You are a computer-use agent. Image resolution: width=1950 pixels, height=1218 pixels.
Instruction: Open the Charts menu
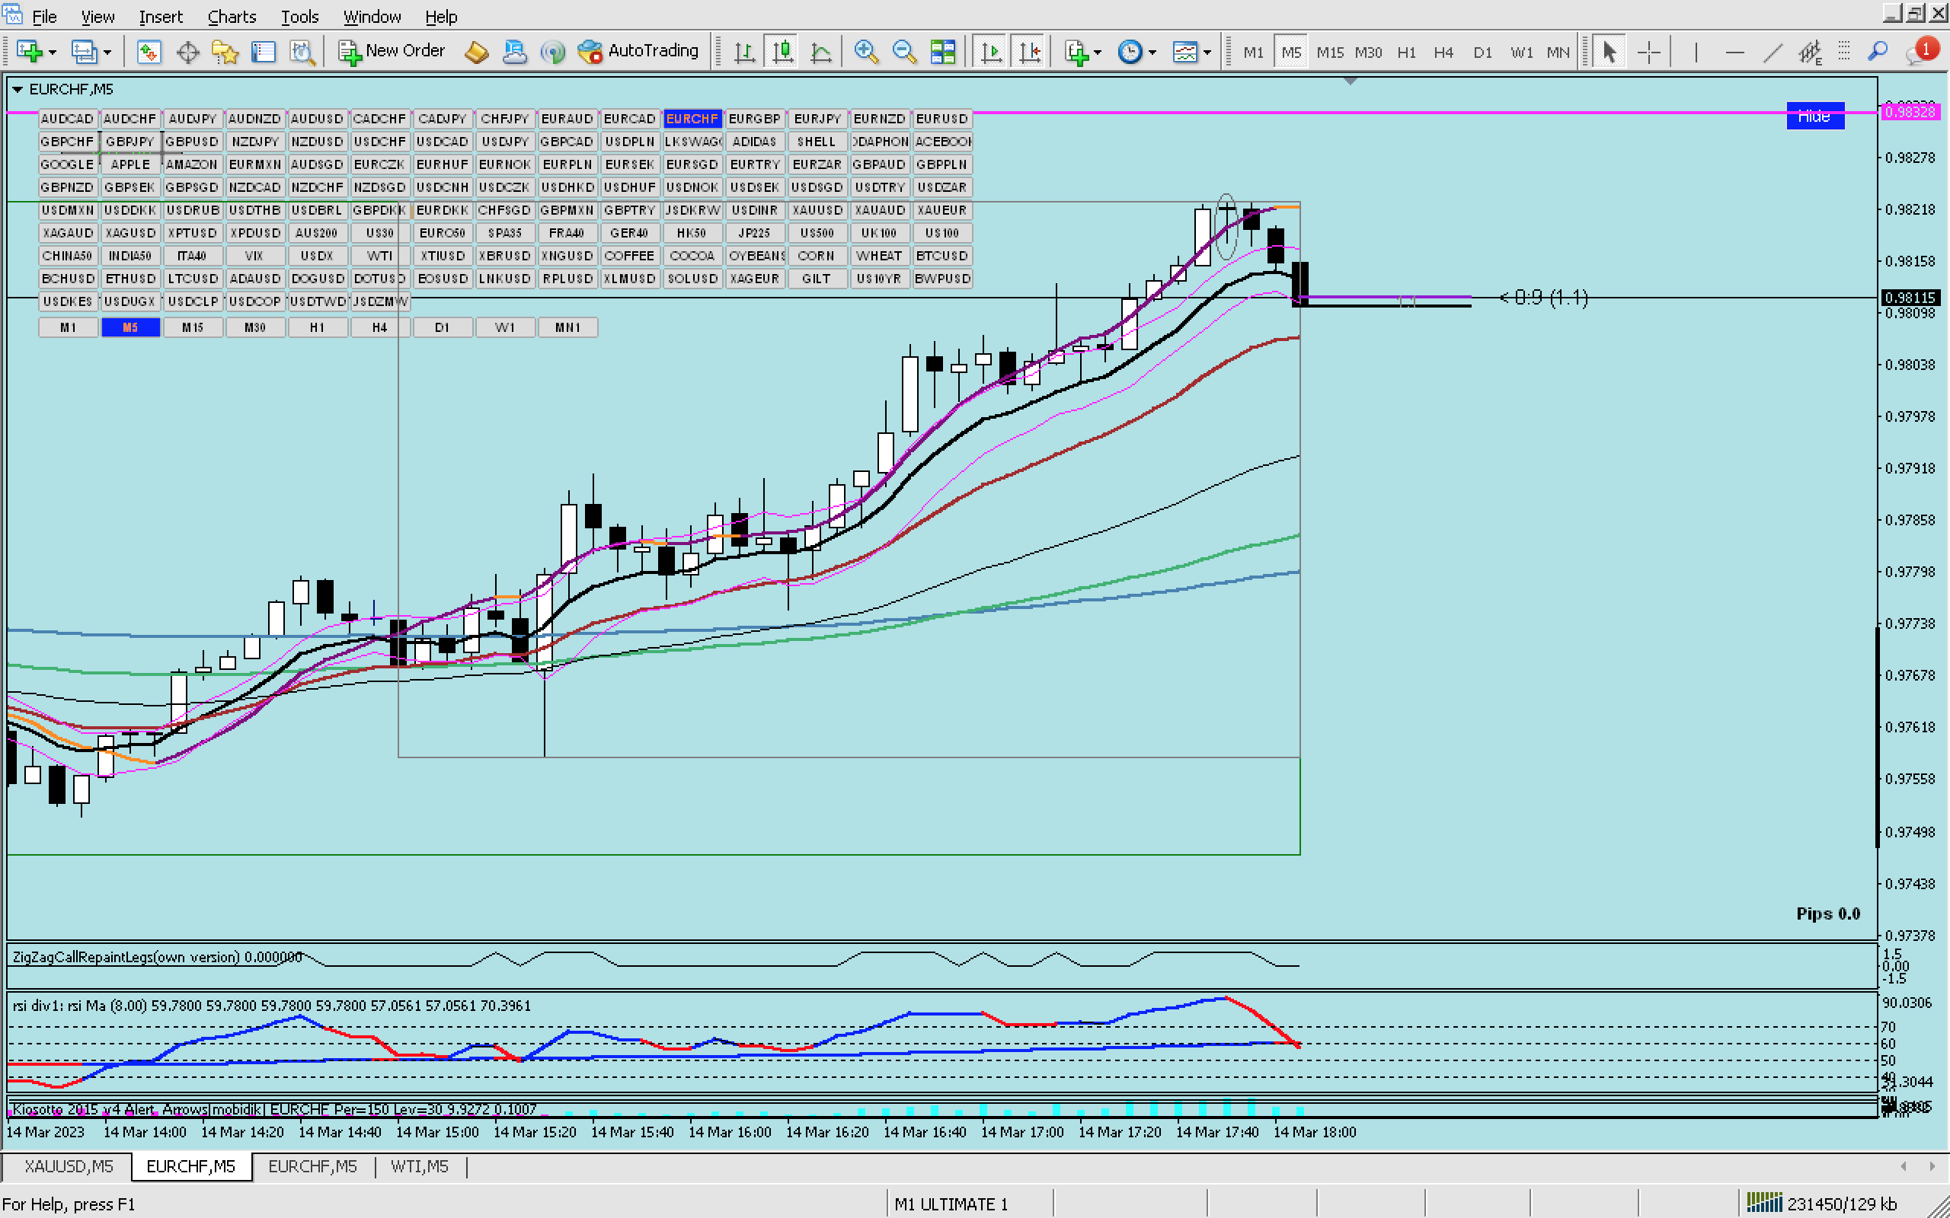point(232,16)
